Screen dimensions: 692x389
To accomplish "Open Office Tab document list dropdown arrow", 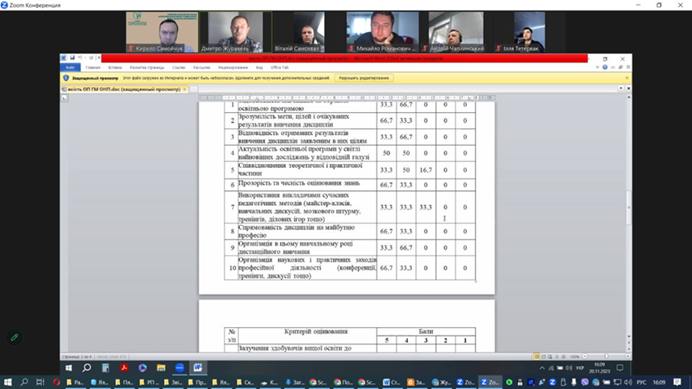I will tap(620, 88).
